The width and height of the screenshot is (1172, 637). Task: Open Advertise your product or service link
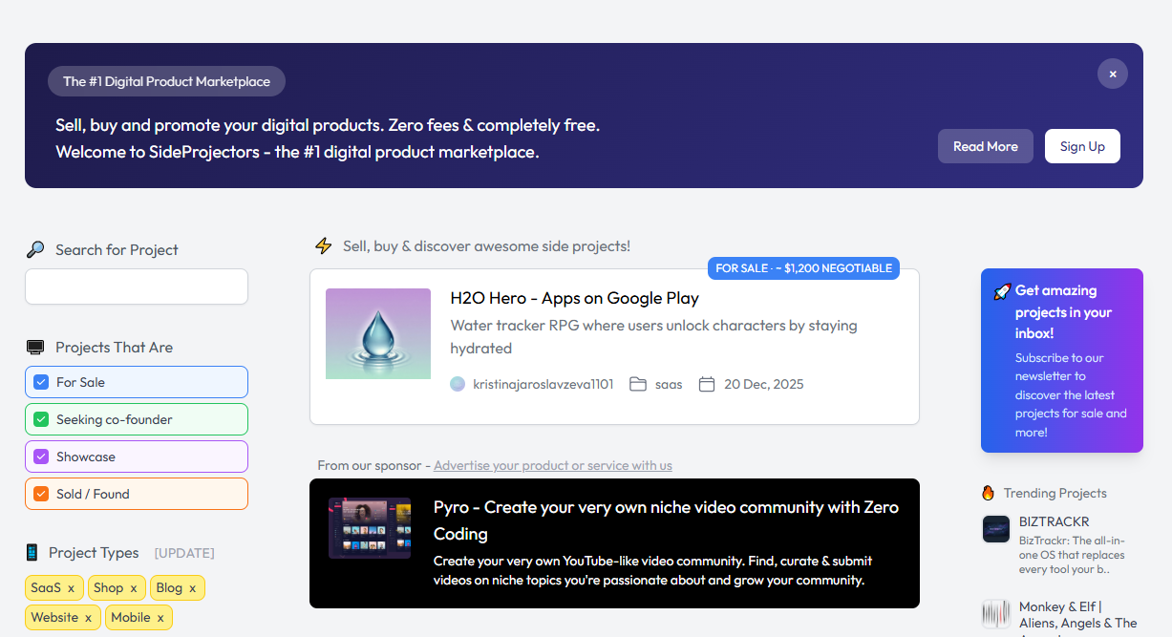click(553, 466)
